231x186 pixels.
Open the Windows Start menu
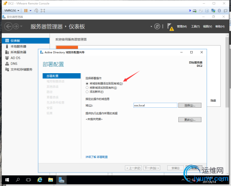(x=7, y=180)
